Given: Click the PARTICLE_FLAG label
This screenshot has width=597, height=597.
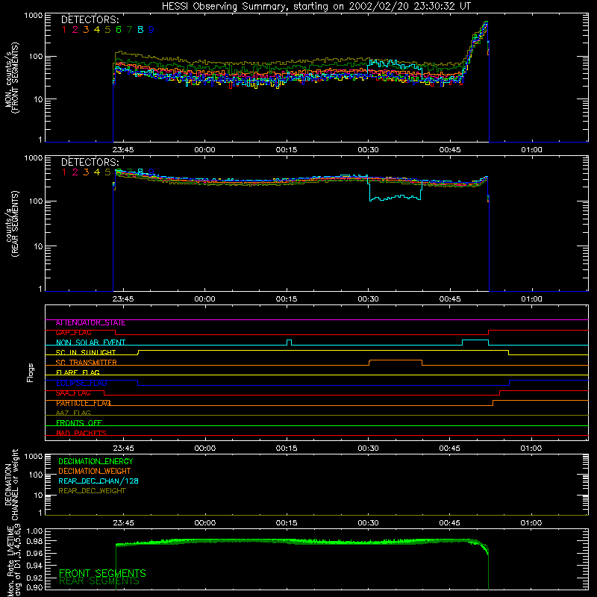Looking at the screenshot, I should pyautogui.click(x=84, y=403).
